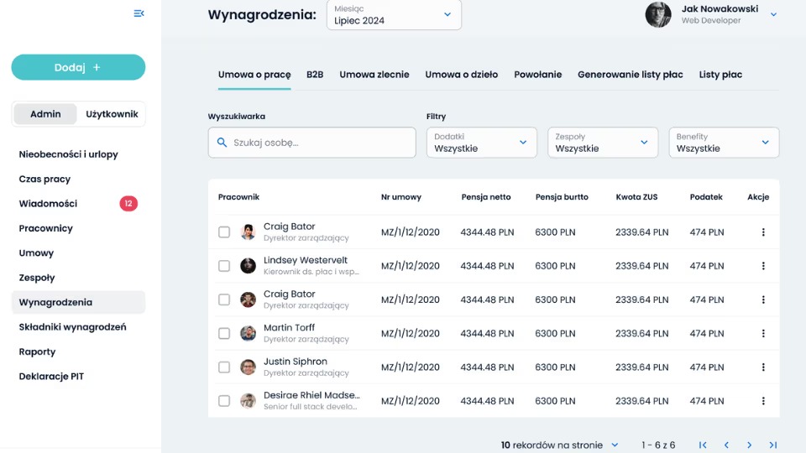Screen dimensions: 806x453
Task: Go to last page of records
Action: coord(772,445)
